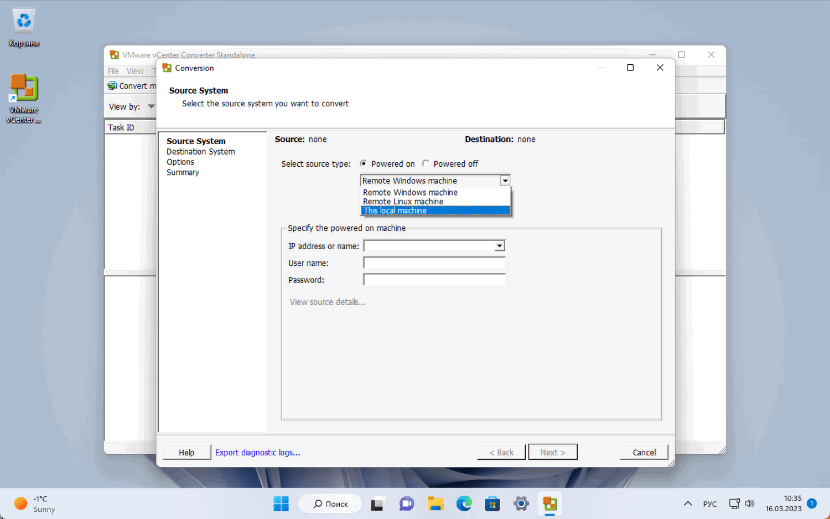
Task: Show hidden system tray icons
Action: click(x=688, y=503)
